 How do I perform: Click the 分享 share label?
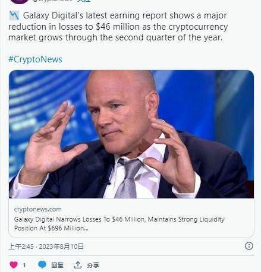coord(93,265)
